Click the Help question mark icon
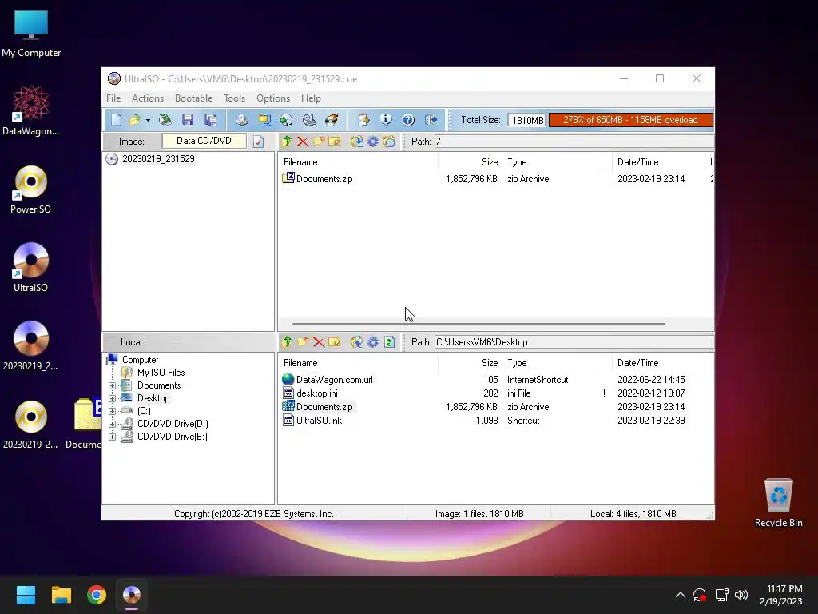 coord(408,120)
